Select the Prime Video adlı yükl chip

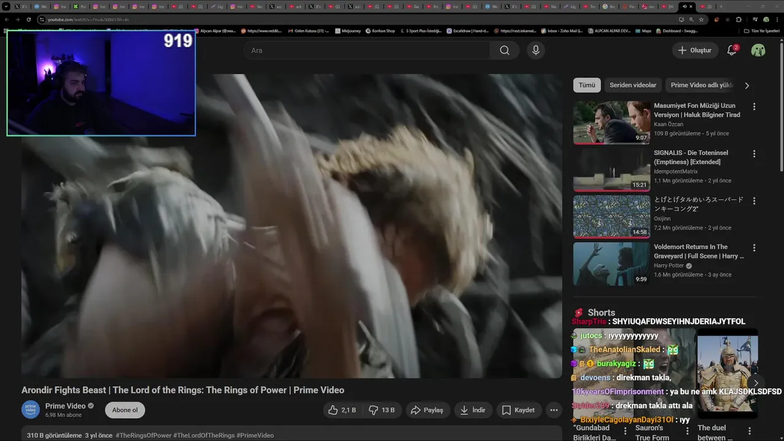coord(702,85)
